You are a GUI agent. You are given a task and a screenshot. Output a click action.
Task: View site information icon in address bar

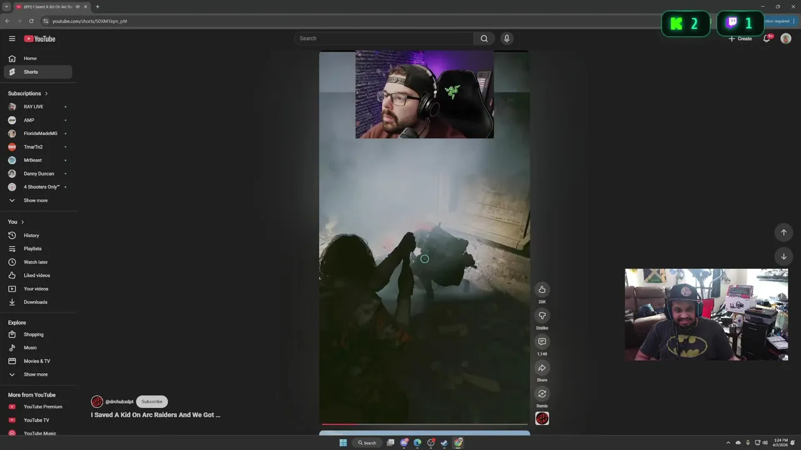pos(46,21)
